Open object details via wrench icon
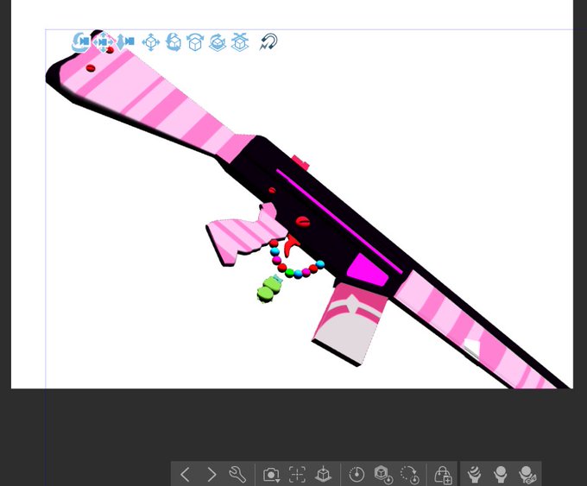587x486 pixels. tap(237, 475)
